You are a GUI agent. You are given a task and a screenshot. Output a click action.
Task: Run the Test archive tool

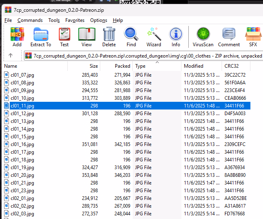pyautogui.click(x=64, y=37)
